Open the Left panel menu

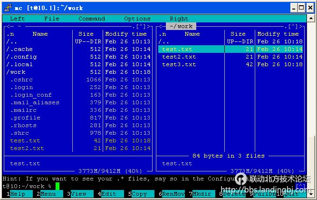pos(18,19)
